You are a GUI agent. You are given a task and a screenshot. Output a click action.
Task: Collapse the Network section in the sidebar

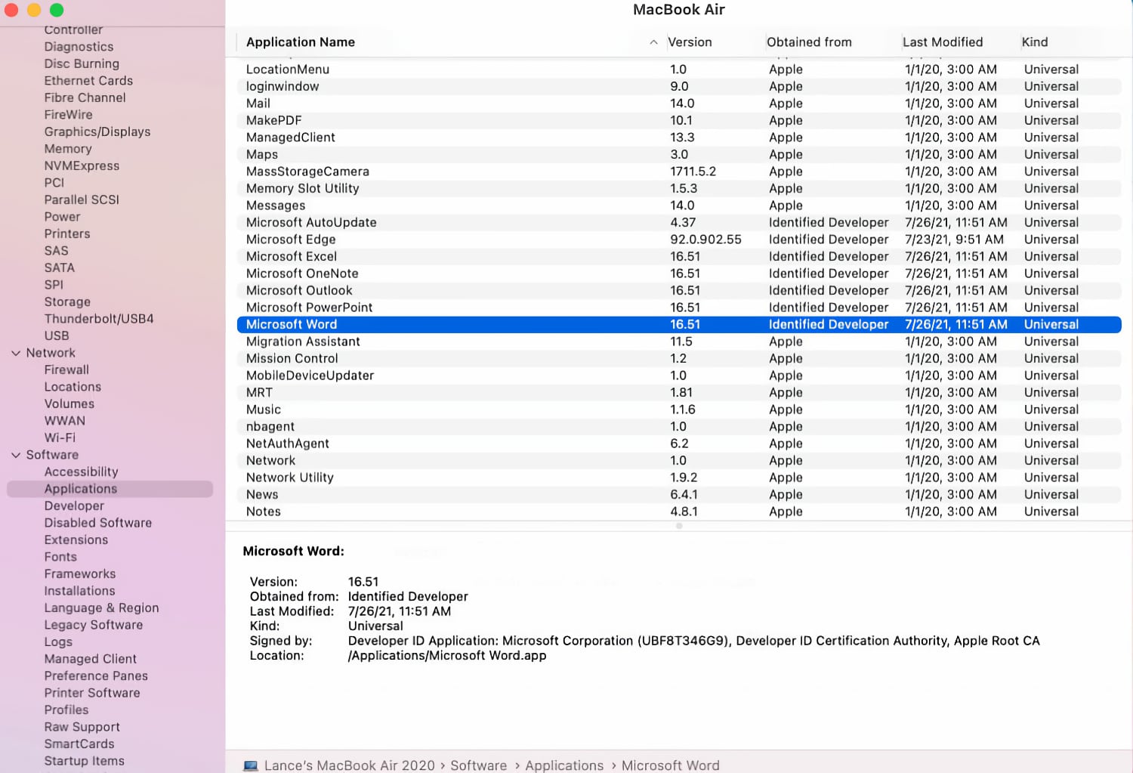point(15,353)
